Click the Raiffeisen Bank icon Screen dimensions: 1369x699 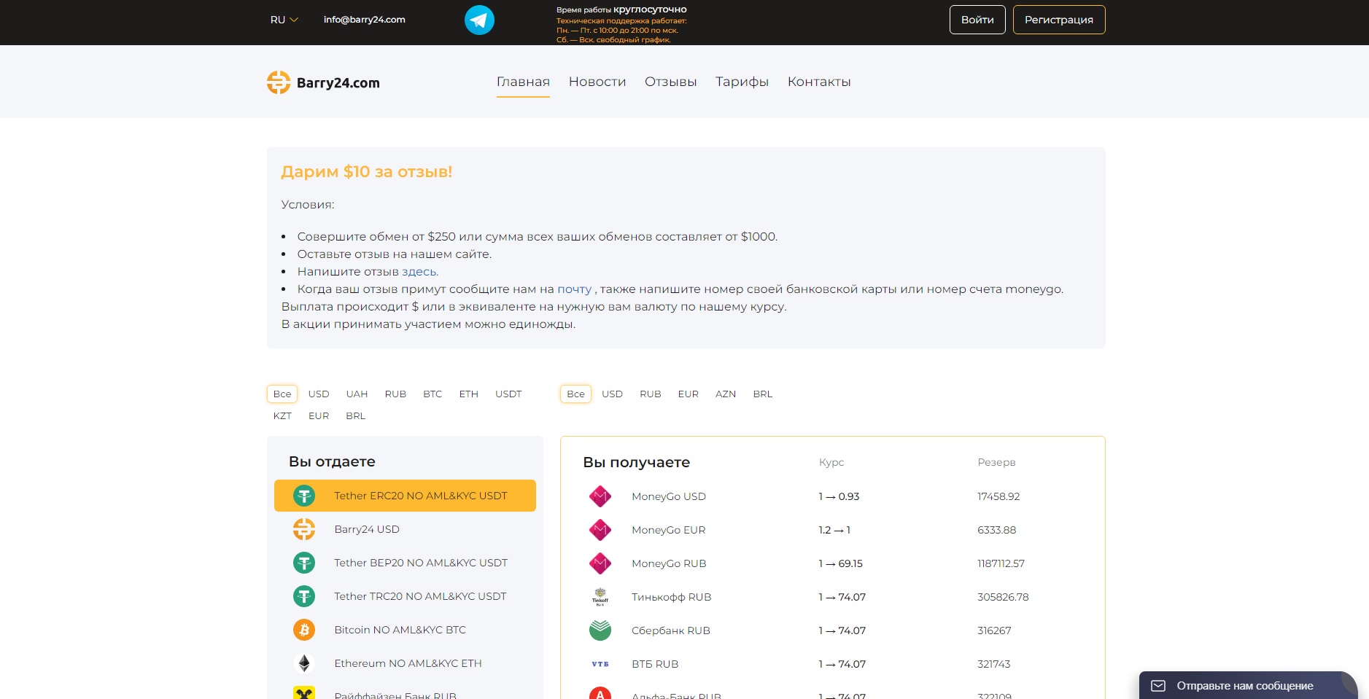(304, 693)
